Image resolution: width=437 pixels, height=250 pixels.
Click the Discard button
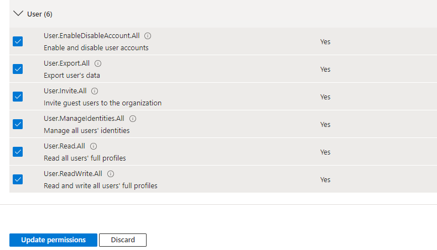point(122,240)
